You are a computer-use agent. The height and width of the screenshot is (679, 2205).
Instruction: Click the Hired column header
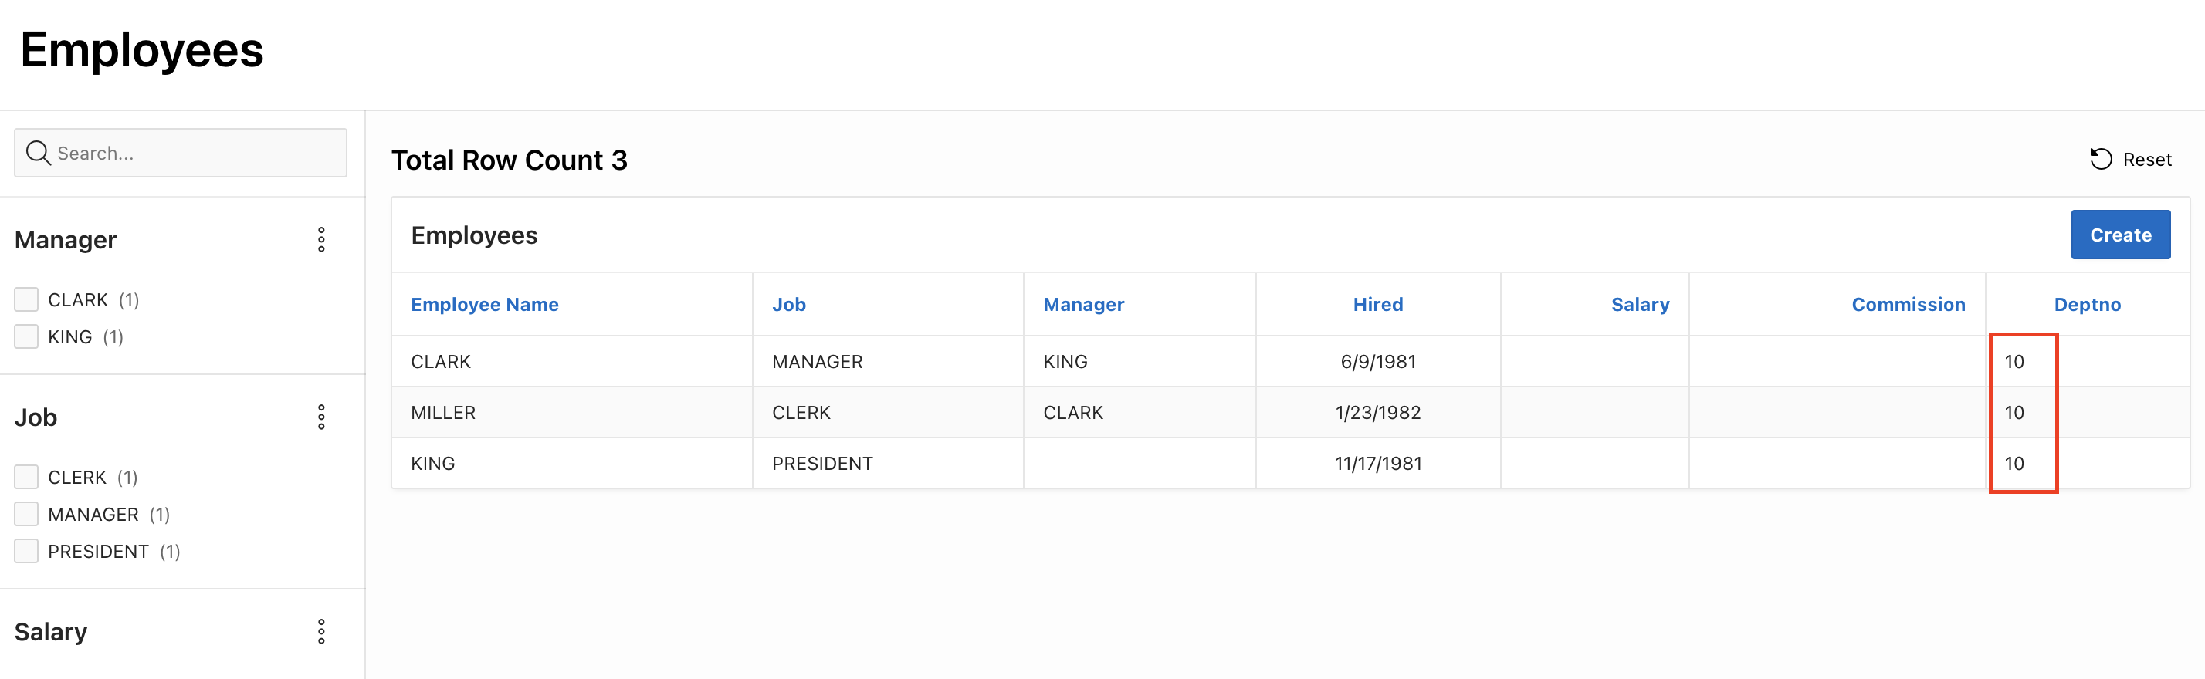(x=1377, y=305)
